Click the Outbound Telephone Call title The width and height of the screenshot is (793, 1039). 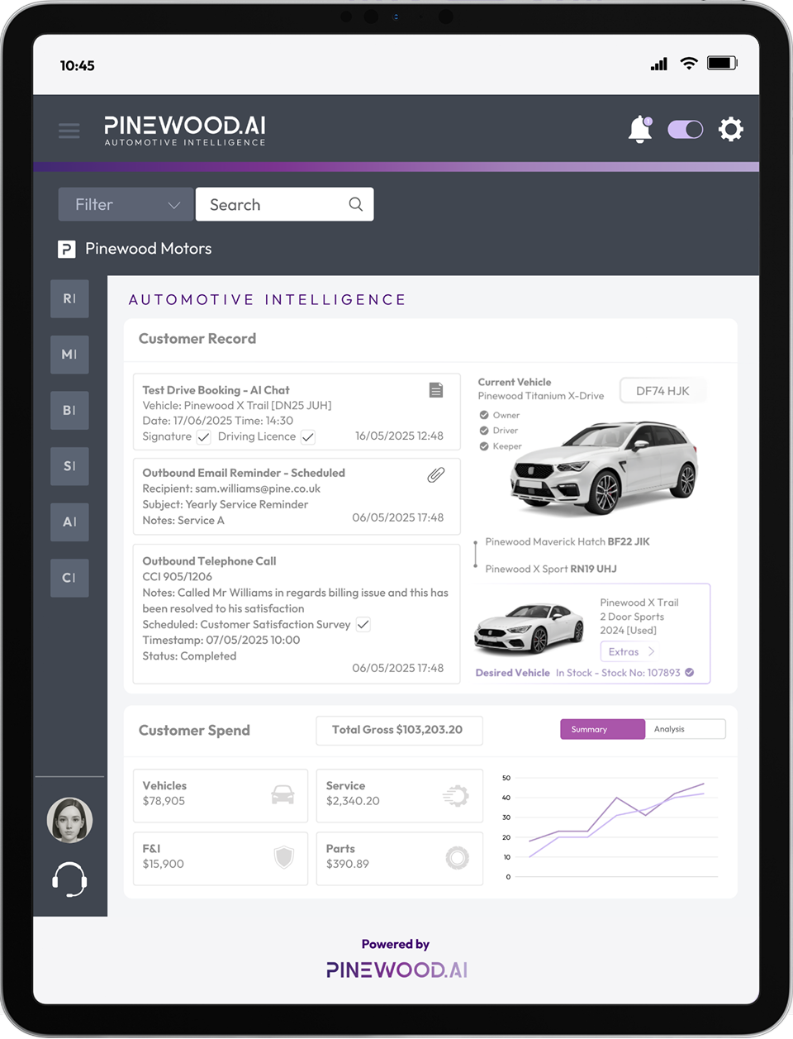click(x=209, y=561)
